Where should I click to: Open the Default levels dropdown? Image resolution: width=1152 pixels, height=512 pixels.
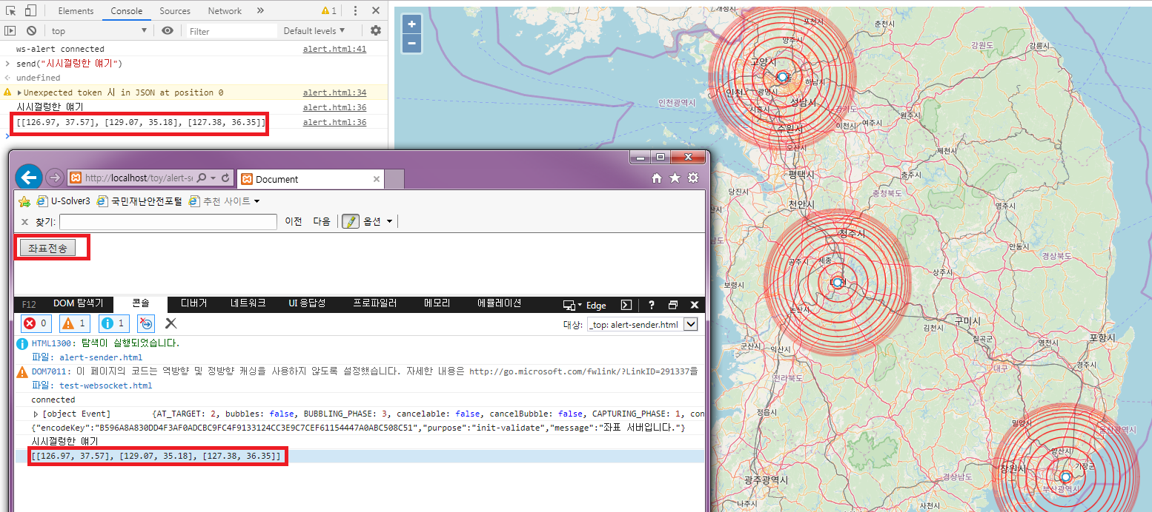pos(314,31)
